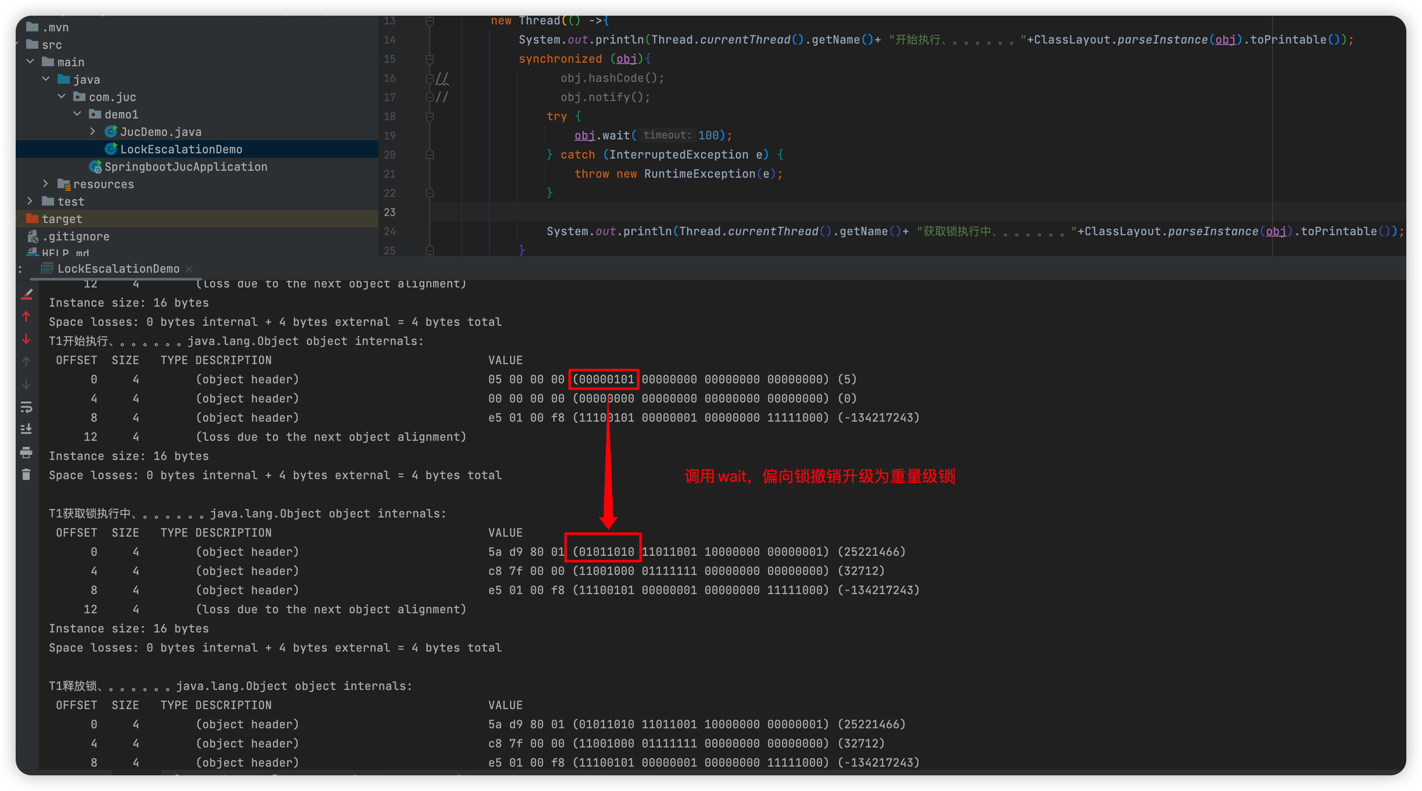
Task: Click the red down arrow in console toolbar
Action: point(27,339)
